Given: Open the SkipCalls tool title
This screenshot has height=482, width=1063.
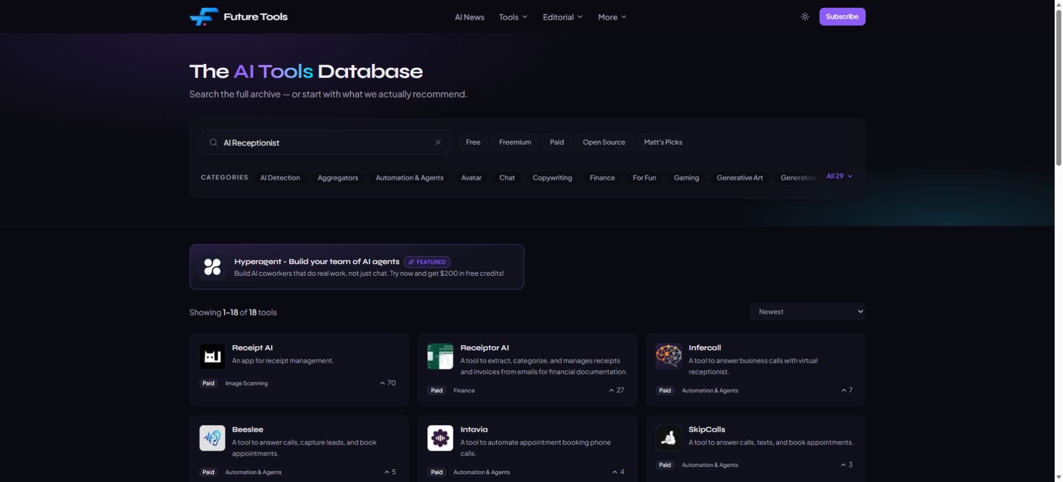Looking at the screenshot, I should [x=707, y=430].
